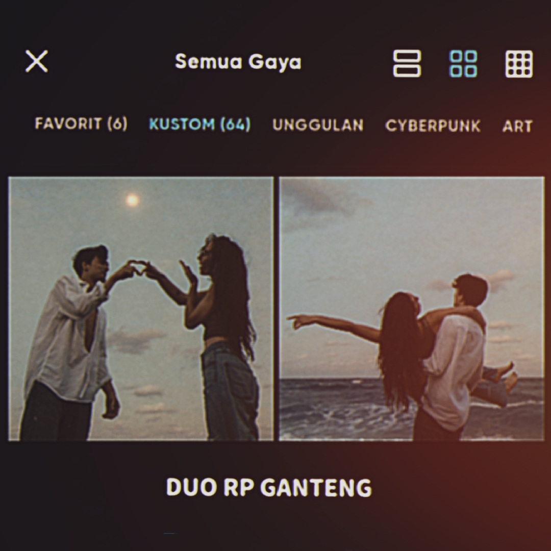Click the Semua Gaya title
The width and height of the screenshot is (551, 551).
click(x=238, y=62)
